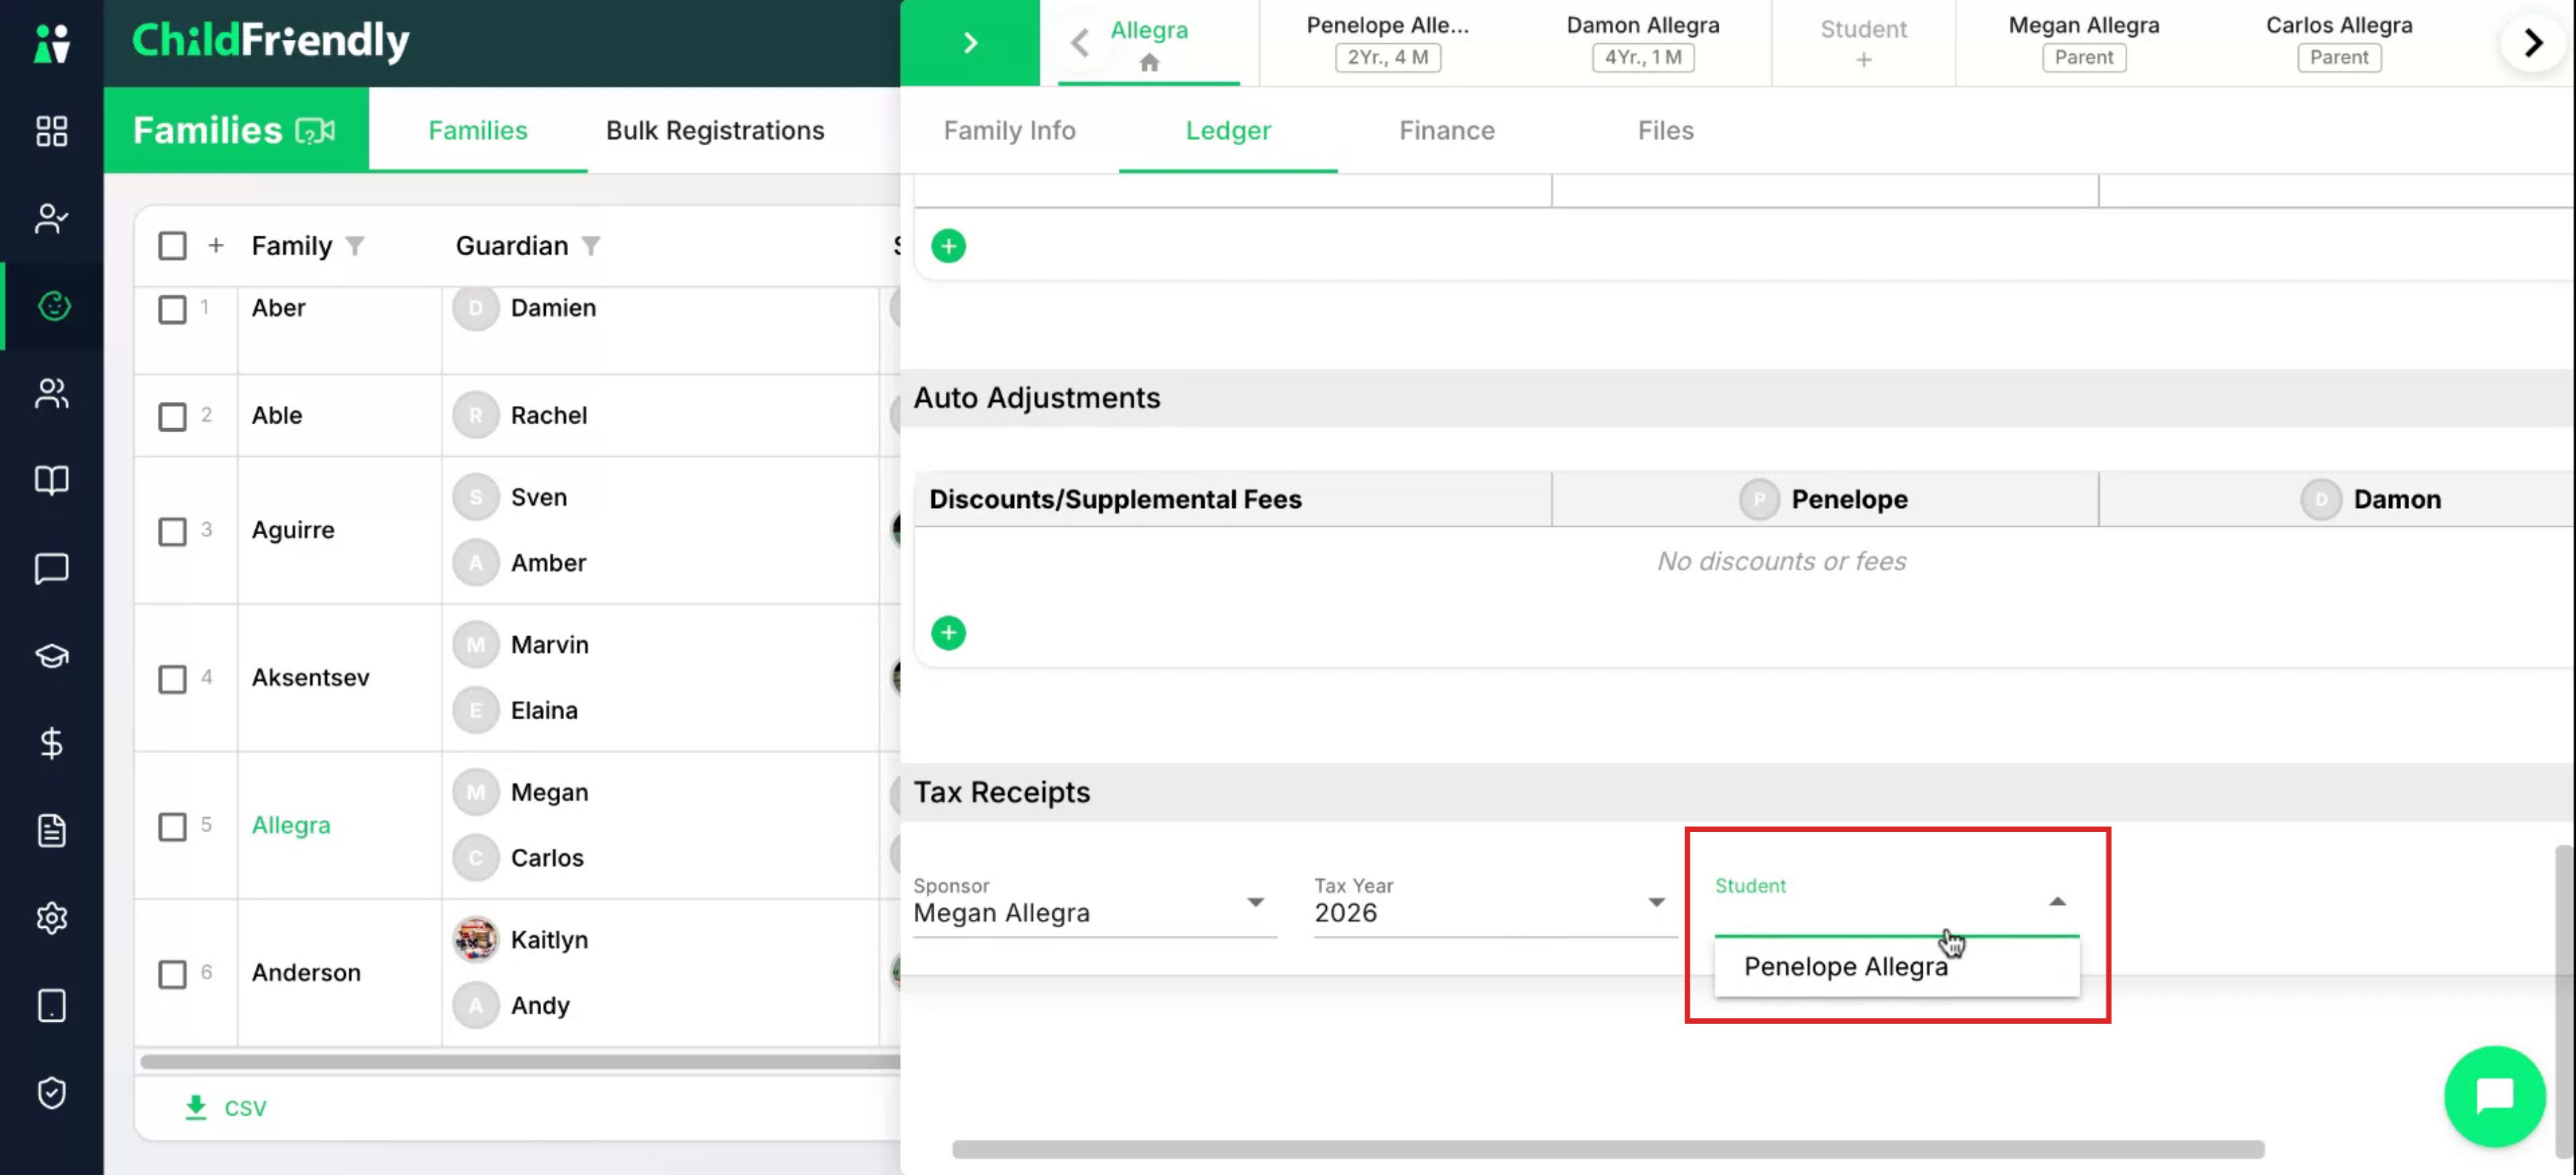Collapse the Student dropdown arrow
This screenshot has width=2576, height=1175.
click(2057, 902)
